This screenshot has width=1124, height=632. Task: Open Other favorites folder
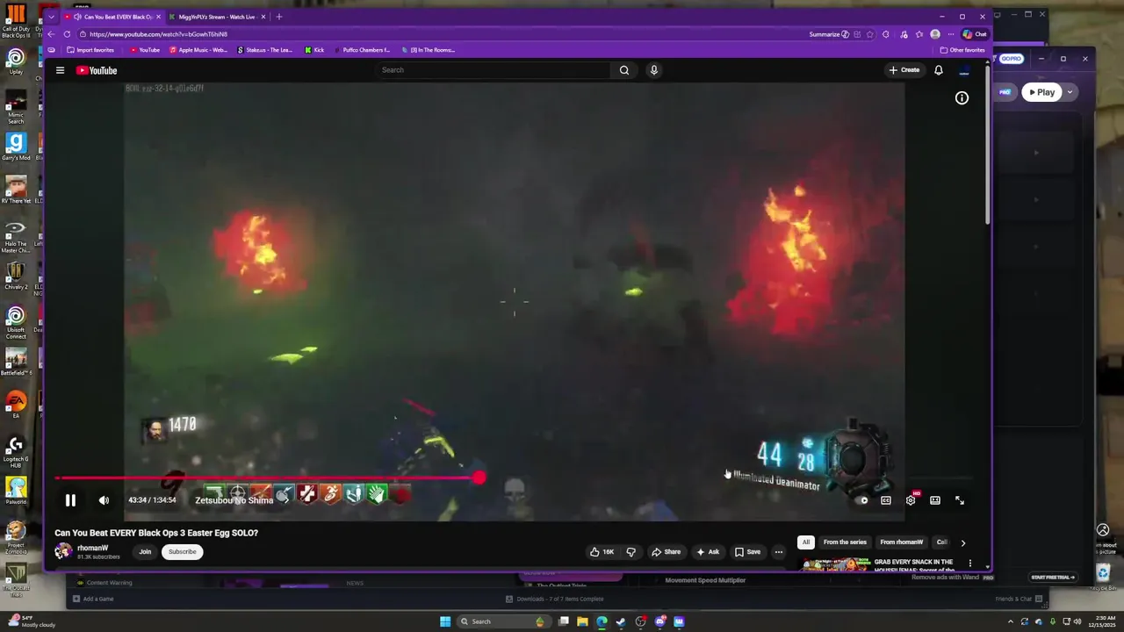tap(962, 50)
